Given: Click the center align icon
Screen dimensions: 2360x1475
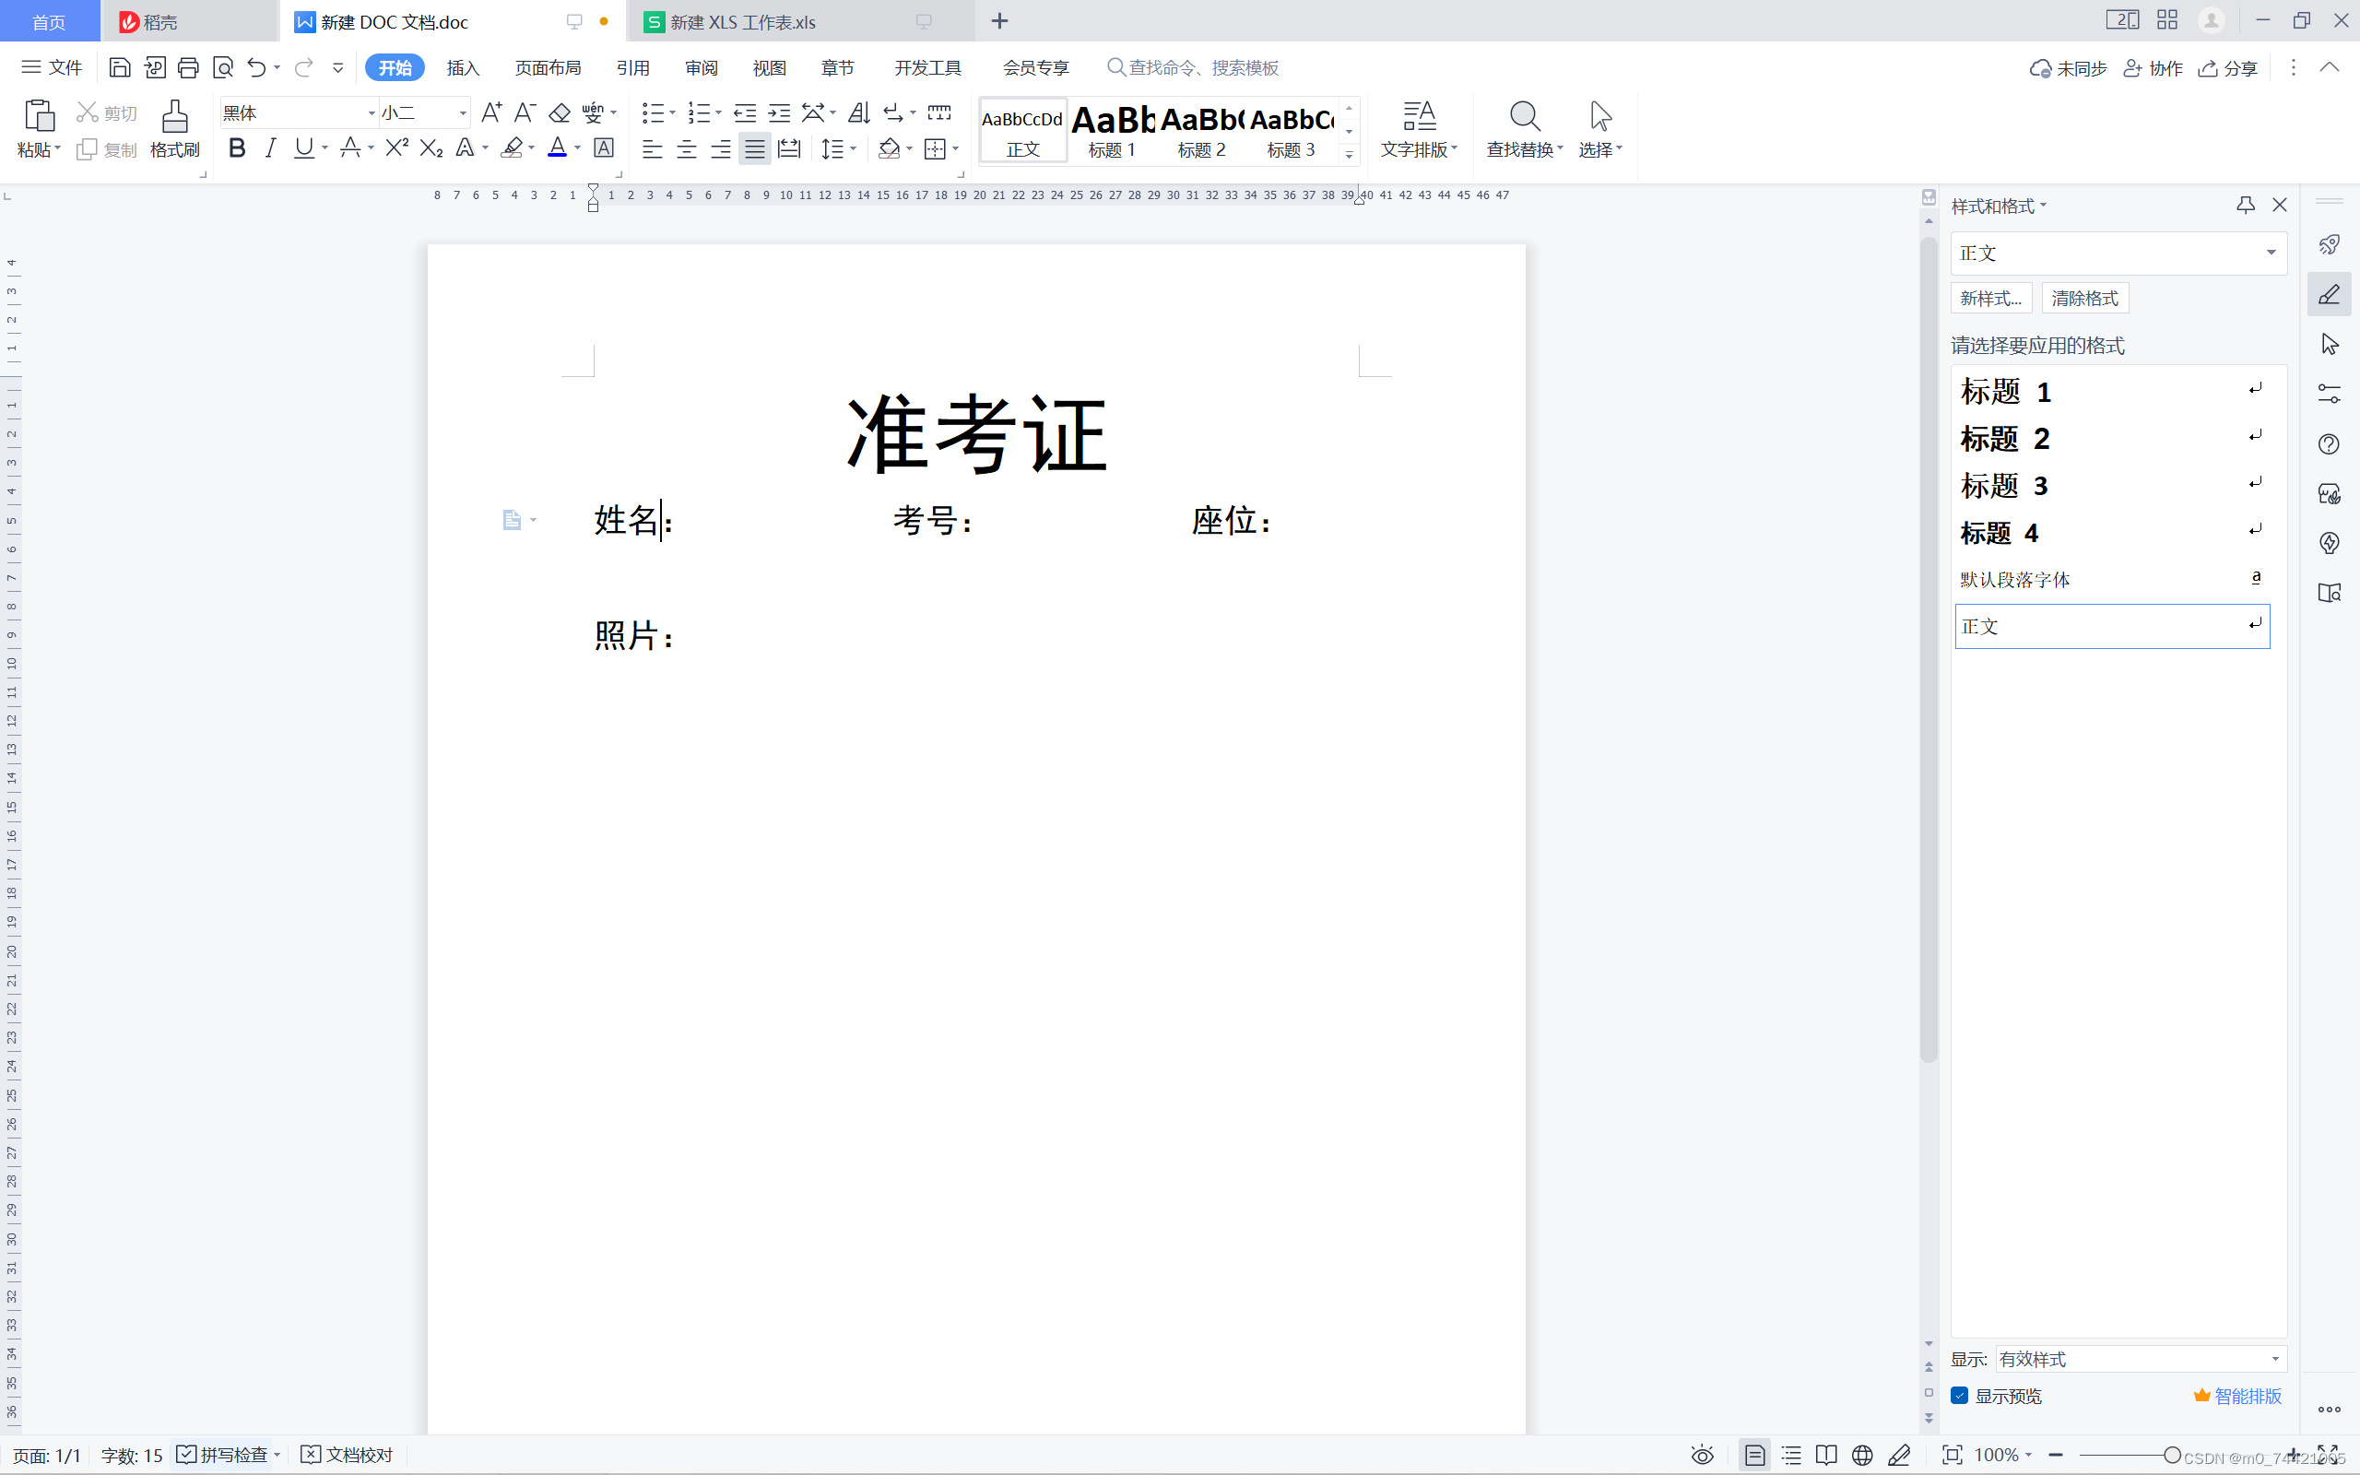Looking at the screenshot, I should tap(687, 148).
